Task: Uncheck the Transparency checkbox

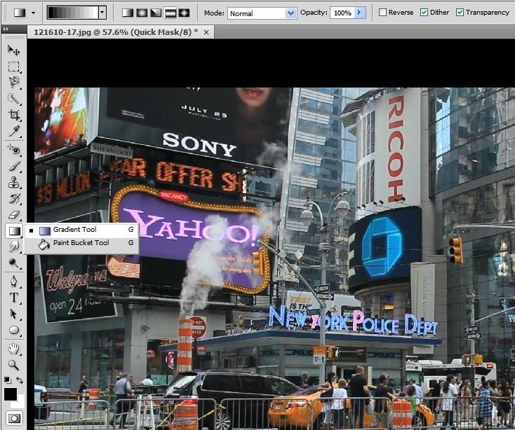Action: tap(460, 13)
